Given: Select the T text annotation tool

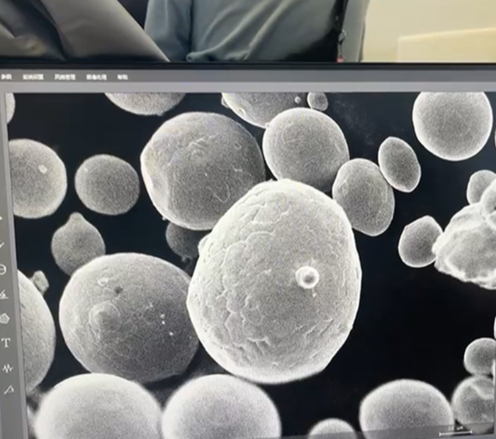Looking at the screenshot, I should coord(6,342).
